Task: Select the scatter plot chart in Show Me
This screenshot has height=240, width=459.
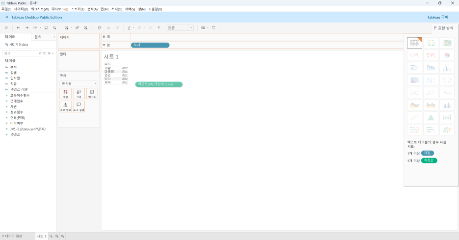Action: coord(414,117)
